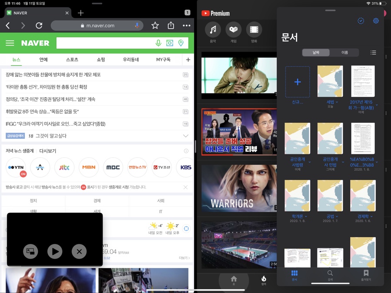Open the 다시보기 link
Viewport: 391px width, 293px height.
[x=48, y=151]
